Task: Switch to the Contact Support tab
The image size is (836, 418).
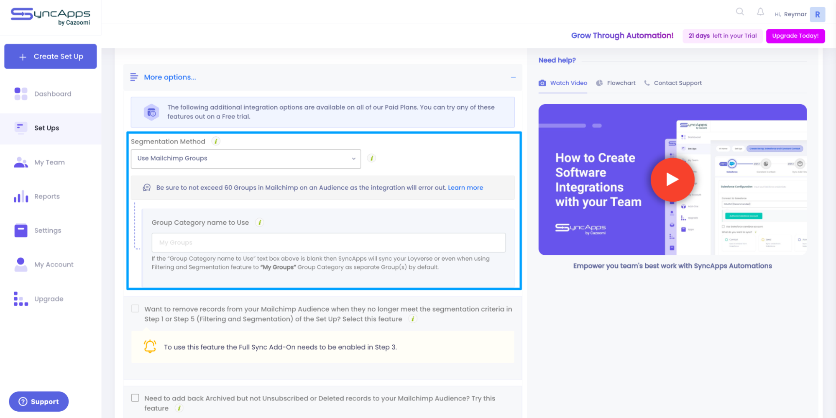Action: (x=673, y=83)
